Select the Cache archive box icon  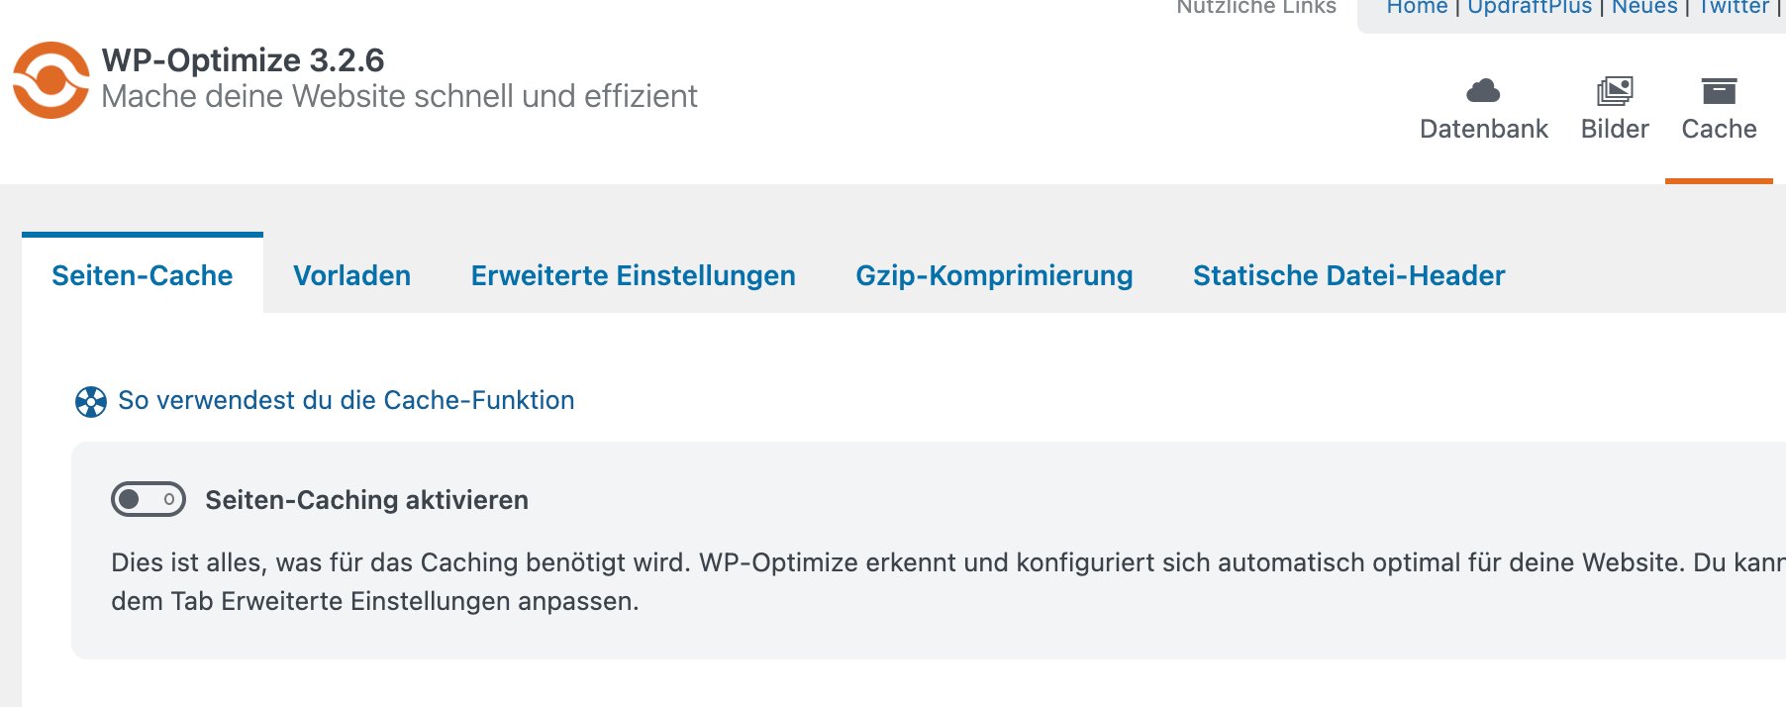click(1719, 91)
